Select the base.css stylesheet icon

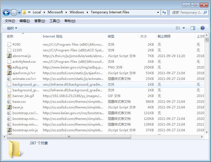click(9, 101)
